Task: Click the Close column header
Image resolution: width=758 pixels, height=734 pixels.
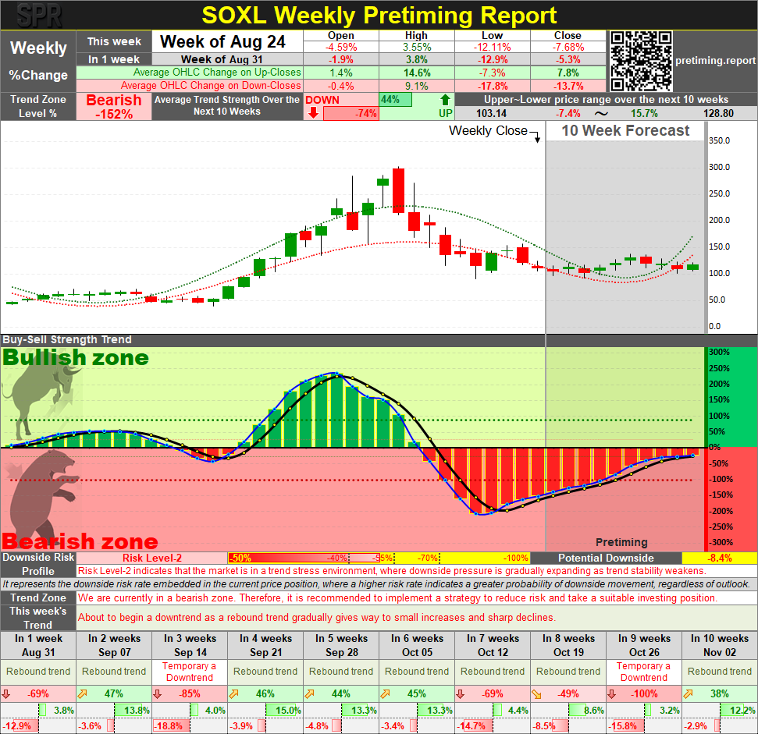Action: (x=568, y=35)
